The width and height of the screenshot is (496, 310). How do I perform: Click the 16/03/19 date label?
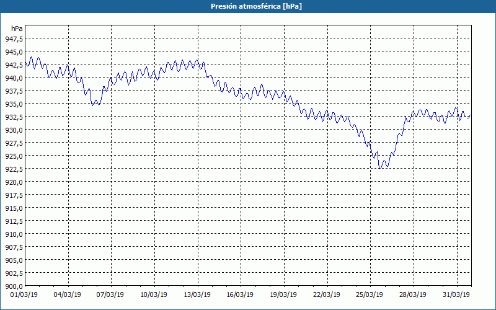click(241, 294)
